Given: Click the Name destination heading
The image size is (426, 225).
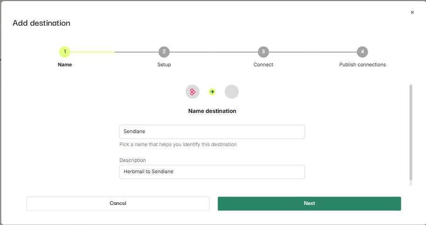Looking at the screenshot, I should [x=212, y=111].
